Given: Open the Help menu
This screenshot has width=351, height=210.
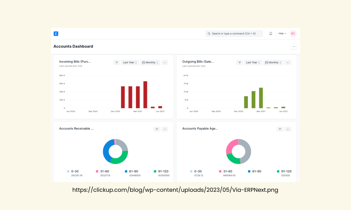Looking at the screenshot, I should [282, 34].
